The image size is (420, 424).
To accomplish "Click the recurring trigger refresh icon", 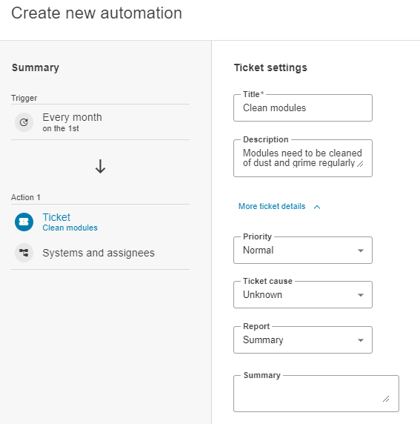I will click(24, 122).
